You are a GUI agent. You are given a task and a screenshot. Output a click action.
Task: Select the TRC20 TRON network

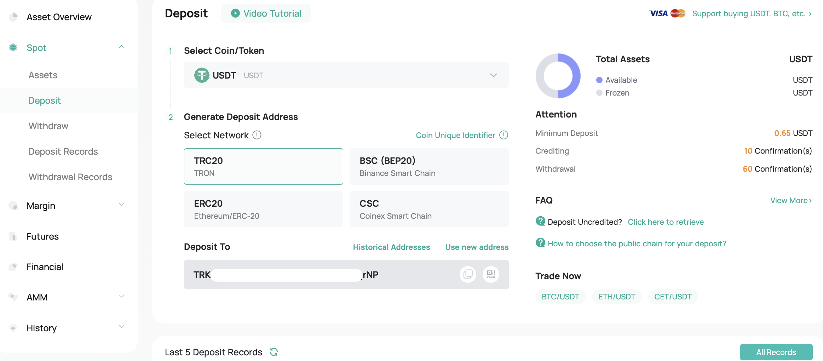[x=264, y=166]
